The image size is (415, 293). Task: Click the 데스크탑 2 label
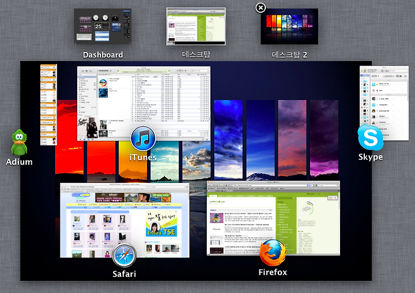[289, 55]
